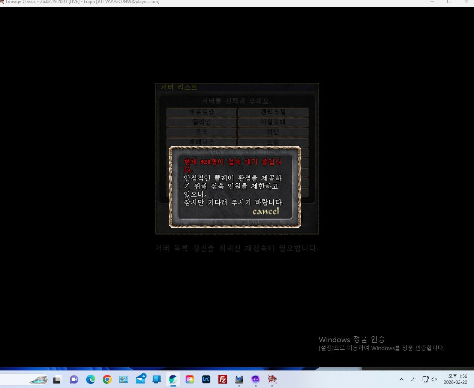The height and width of the screenshot is (388, 474).
Task: Pick the 질리언 server
Action: pyautogui.click(x=202, y=122)
